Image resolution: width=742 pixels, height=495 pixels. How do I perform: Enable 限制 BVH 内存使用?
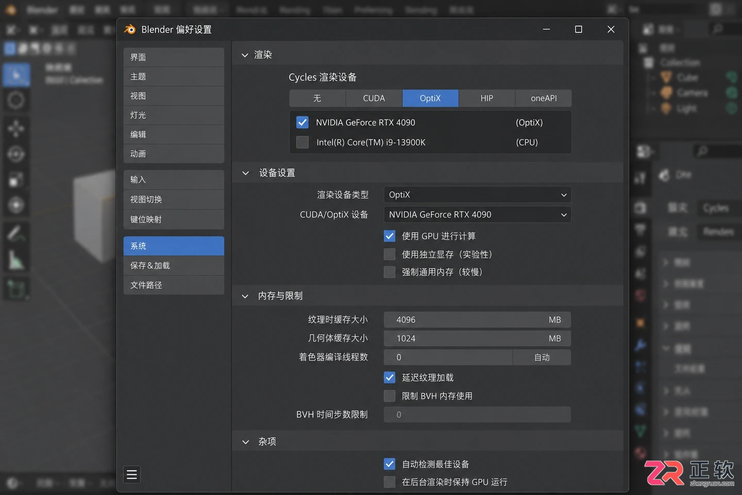[x=390, y=396]
